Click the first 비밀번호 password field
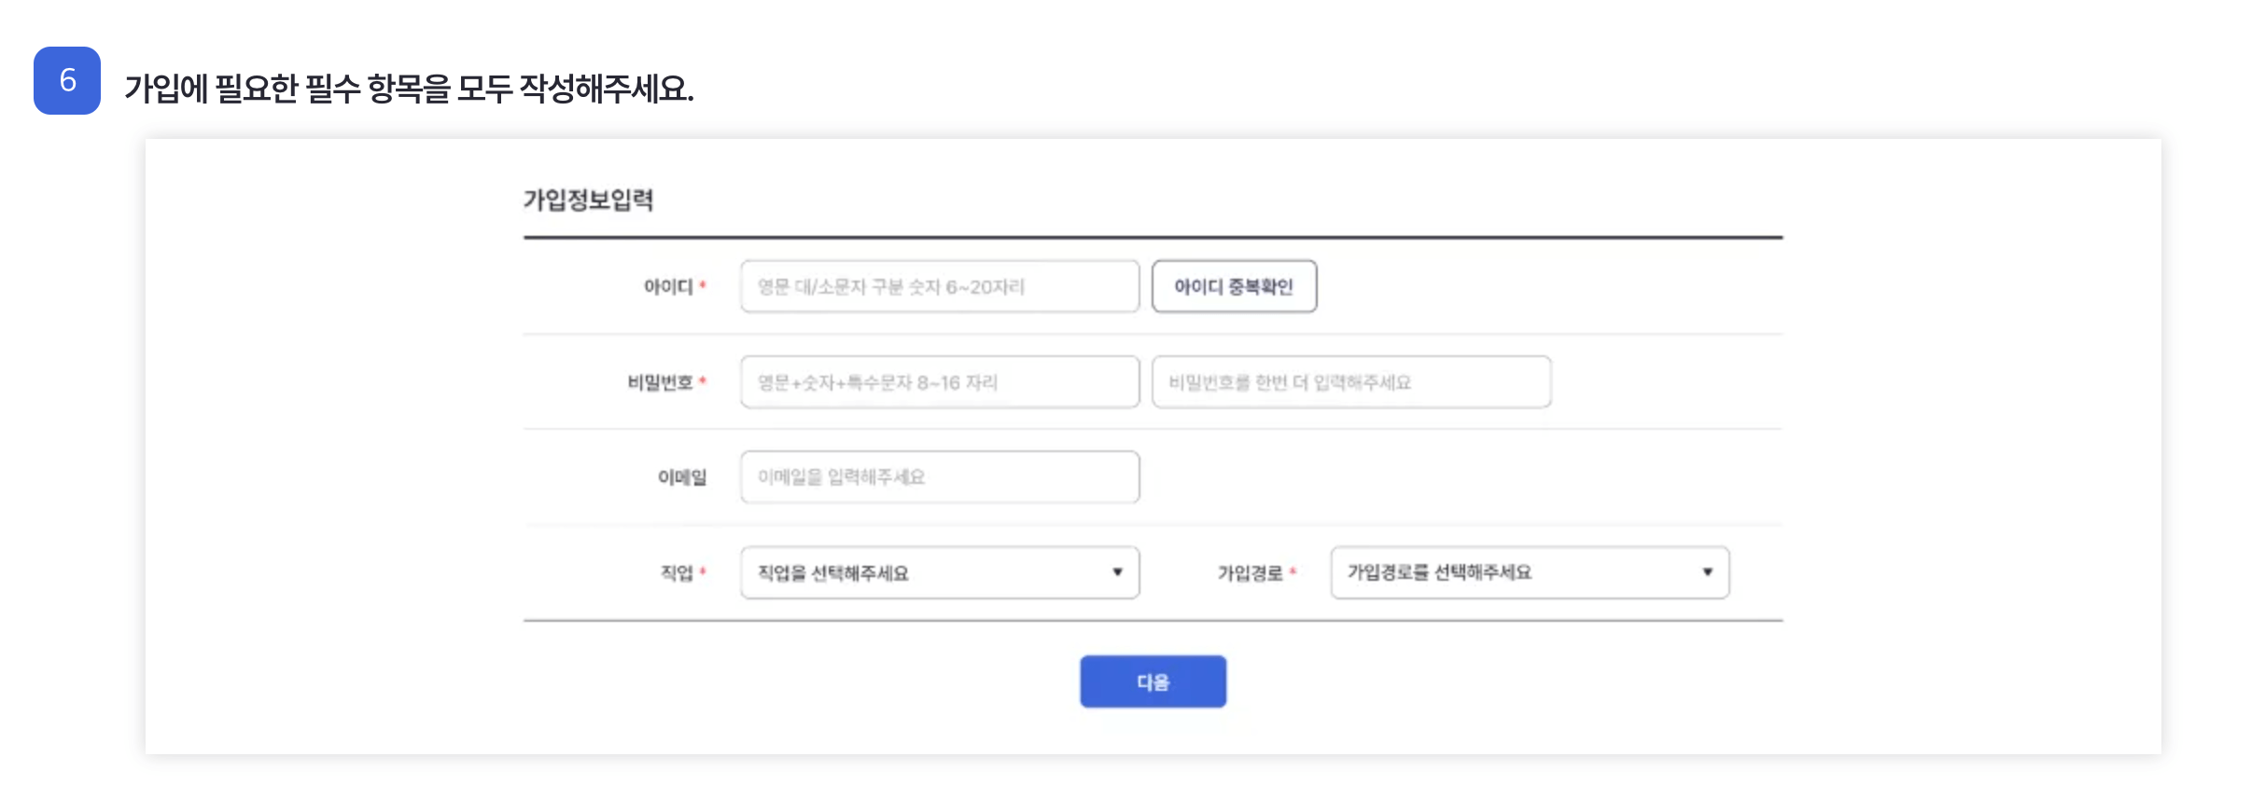 point(938,381)
